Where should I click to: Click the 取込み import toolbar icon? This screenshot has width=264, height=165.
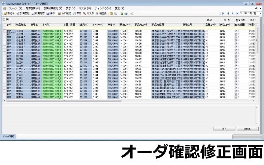[x=9, y=14]
